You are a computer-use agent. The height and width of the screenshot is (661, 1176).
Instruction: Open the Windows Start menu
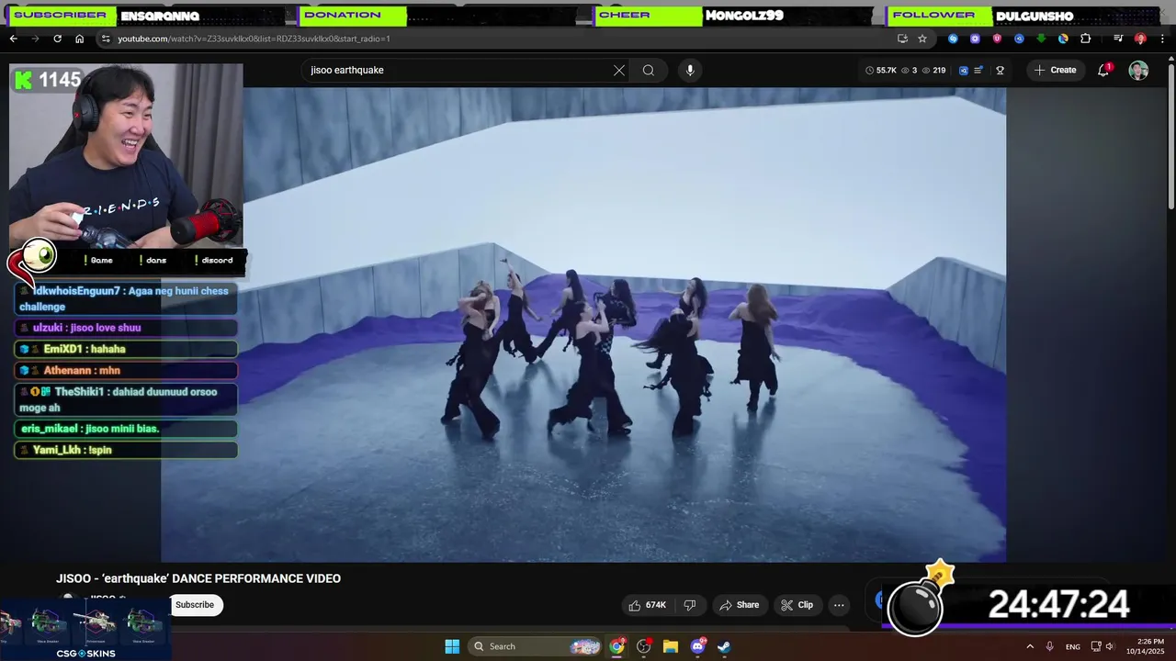pos(452,646)
